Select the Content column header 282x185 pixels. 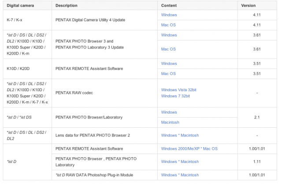point(169,6)
